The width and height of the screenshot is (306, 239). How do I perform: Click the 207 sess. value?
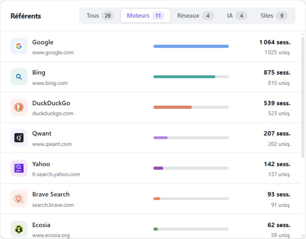(277, 134)
